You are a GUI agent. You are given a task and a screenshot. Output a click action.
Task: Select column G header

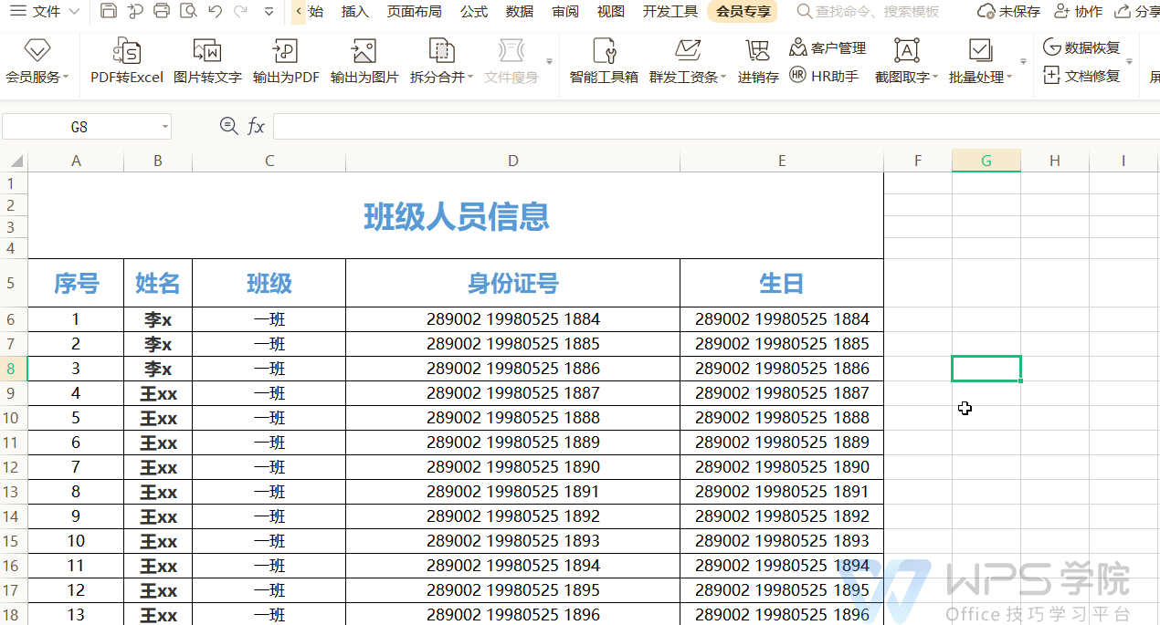click(x=986, y=161)
